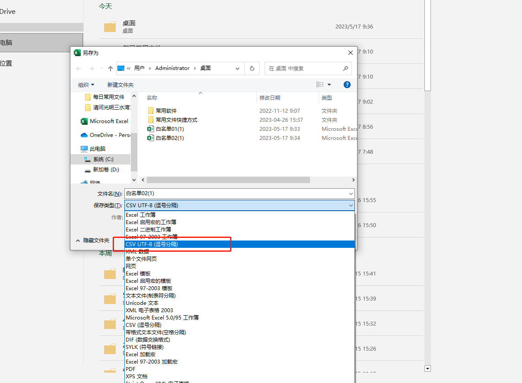The width and height of the screenshot is (522, 383).
Task: Choose 单个文件网页 from the type list
Action: (240, 259)
